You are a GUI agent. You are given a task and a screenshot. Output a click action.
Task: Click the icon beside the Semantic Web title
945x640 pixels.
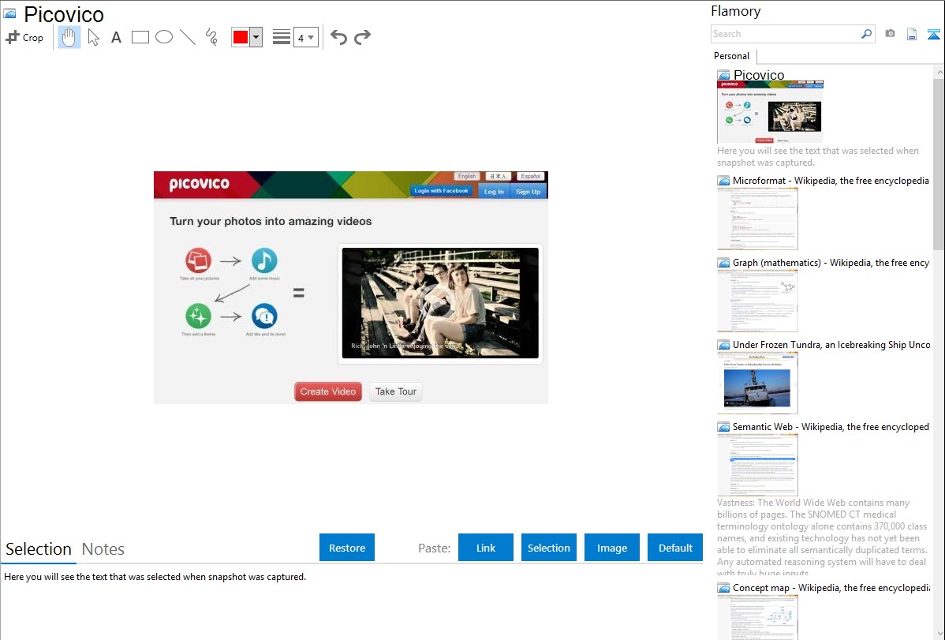[723, 426]
